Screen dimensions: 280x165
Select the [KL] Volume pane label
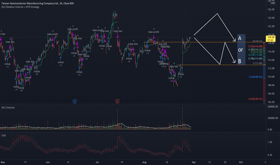(8, 108)
